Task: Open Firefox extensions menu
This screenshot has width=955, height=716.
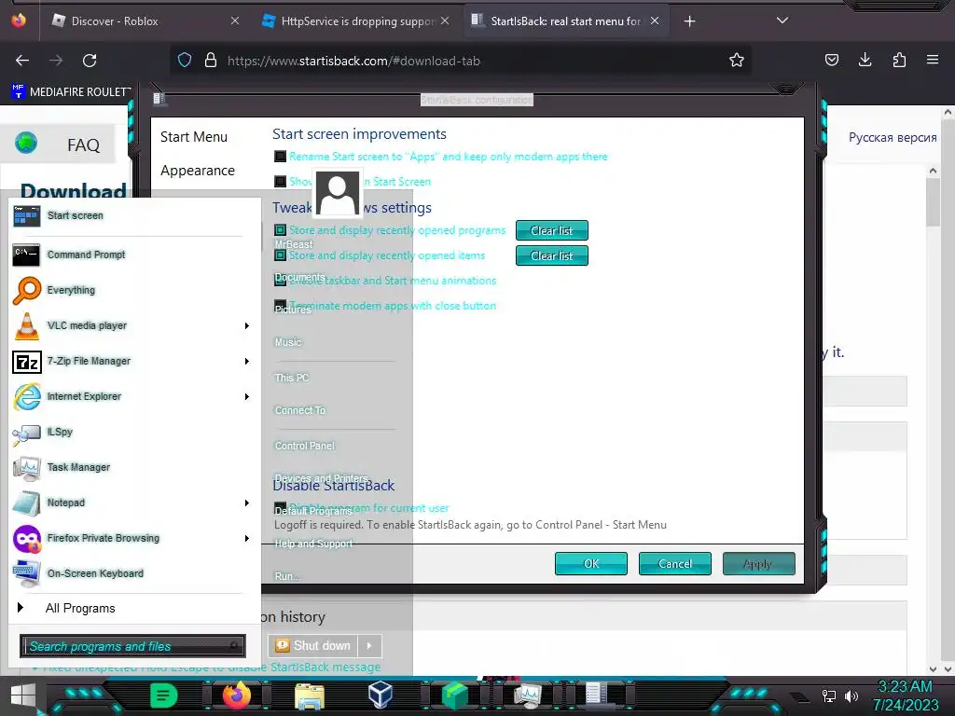Action: tap(899, 61)
